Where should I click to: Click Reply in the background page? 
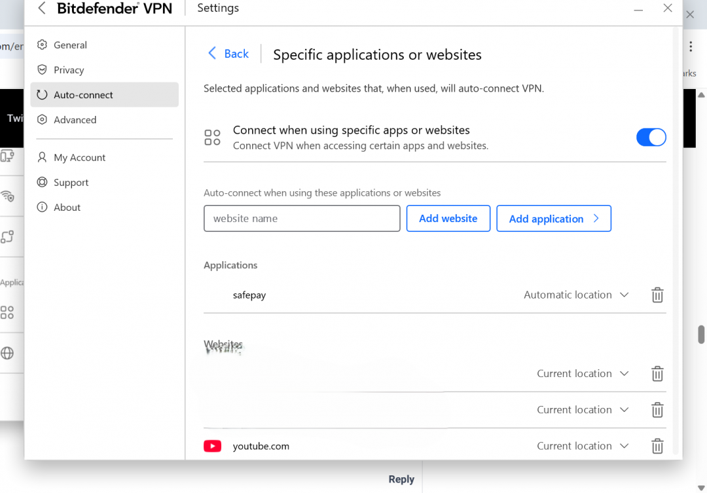[x=401, y=479]
